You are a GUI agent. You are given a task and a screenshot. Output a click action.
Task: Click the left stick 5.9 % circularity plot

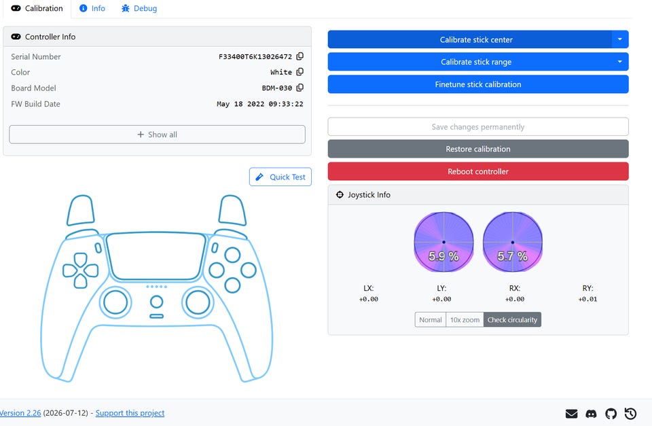pos(443,242)
